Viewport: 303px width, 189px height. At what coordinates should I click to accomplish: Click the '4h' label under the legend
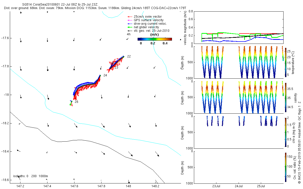click(129, 34)
